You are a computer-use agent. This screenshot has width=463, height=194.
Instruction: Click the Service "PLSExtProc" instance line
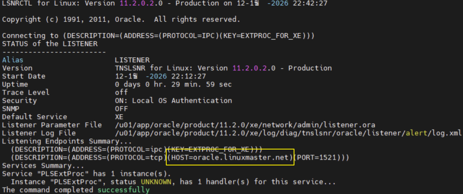(86, 174)
